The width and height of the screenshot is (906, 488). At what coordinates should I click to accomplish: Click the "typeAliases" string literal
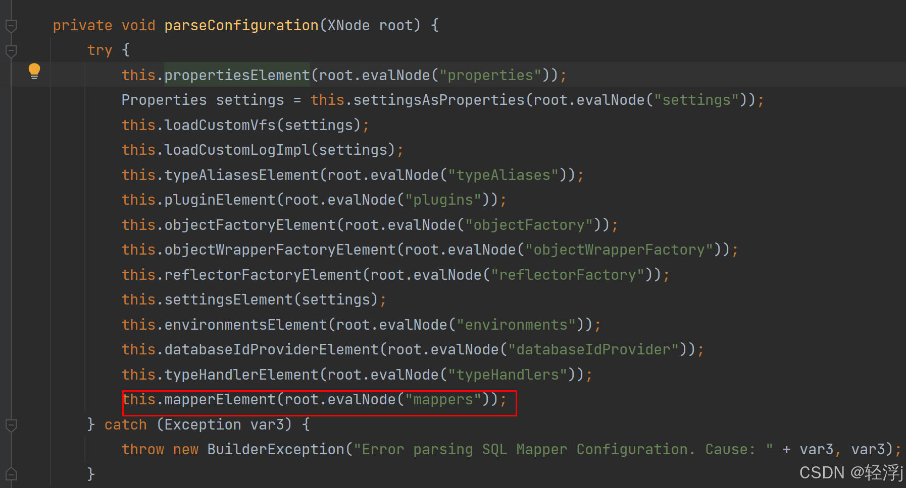click(x=504, y=175)
